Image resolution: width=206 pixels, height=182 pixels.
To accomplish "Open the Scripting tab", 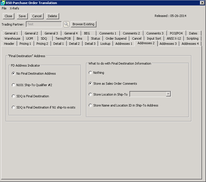I will tap(192, 38).
